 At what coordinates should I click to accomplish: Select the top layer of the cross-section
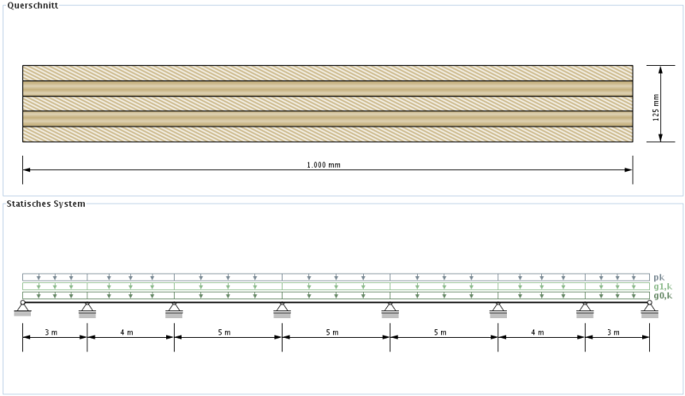[x=327, y=73]
